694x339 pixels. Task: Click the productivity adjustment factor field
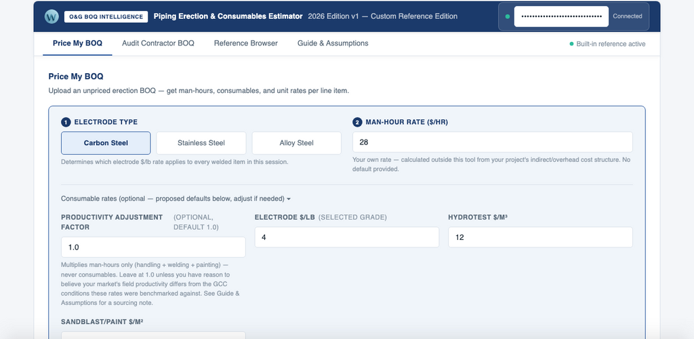[153, 247]
